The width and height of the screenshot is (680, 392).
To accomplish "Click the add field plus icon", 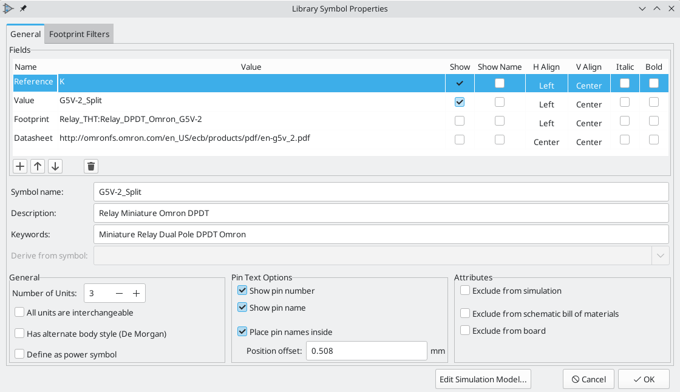I will 20,166.
